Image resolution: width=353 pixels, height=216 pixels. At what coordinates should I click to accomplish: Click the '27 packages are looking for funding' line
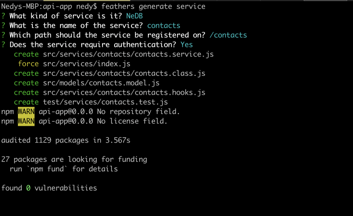click(74, 159)
